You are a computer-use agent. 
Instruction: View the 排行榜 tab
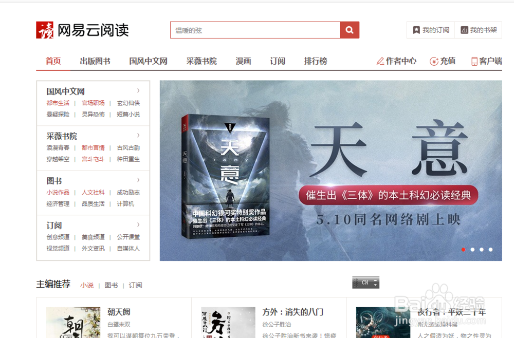tap(316, 61)
